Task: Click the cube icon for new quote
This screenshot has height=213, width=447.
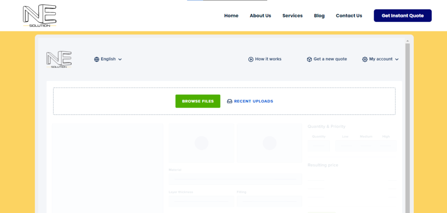Action: pyautogui.click(x=309, y=59)
